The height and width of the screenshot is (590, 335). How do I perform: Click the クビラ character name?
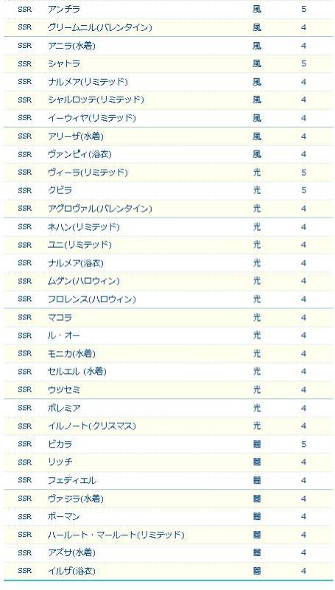60,190
